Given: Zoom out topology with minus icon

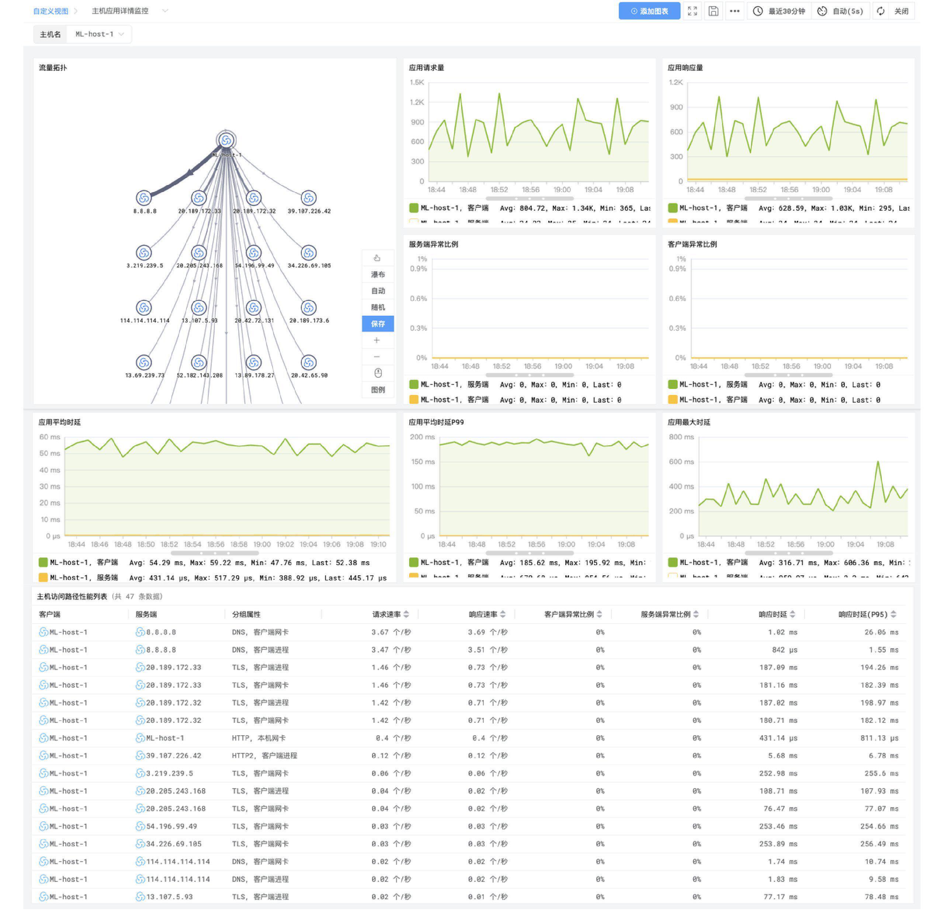Looking at the screenshot, I should click(377, 357).
